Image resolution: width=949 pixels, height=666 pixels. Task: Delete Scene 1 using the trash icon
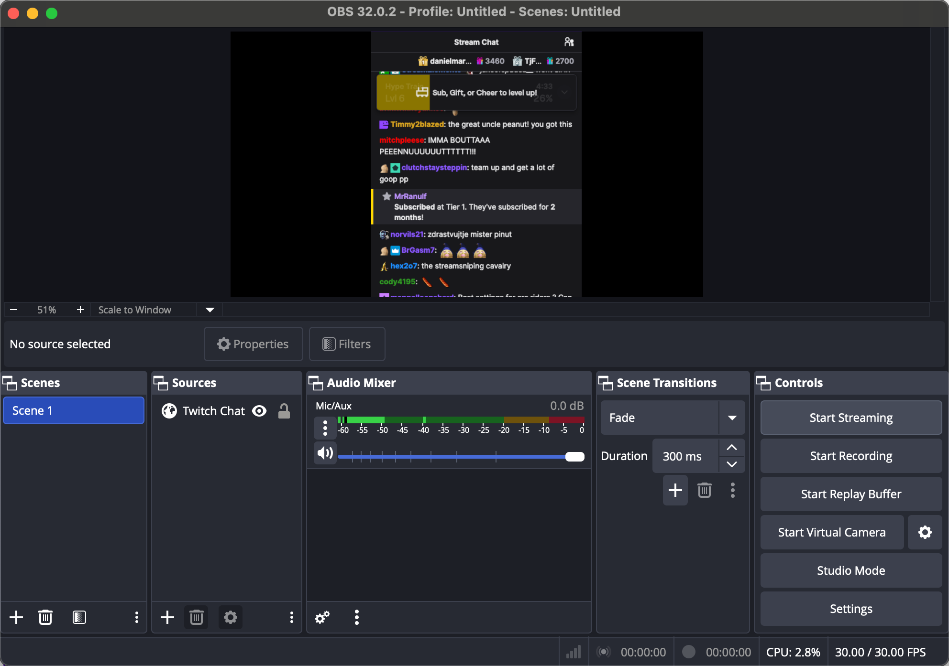45,617
